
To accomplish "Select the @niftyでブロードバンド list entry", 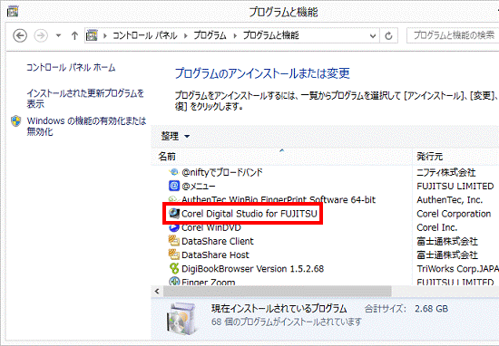I will click(x=221, y=172).
